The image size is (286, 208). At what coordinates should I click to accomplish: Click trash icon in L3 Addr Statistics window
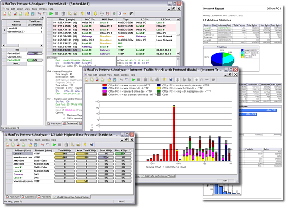coord(67,145)
